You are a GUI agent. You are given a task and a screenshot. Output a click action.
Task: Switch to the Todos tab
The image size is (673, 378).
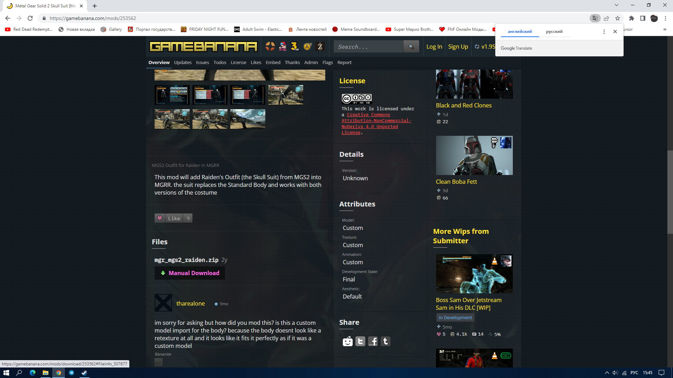pos(220,62)
